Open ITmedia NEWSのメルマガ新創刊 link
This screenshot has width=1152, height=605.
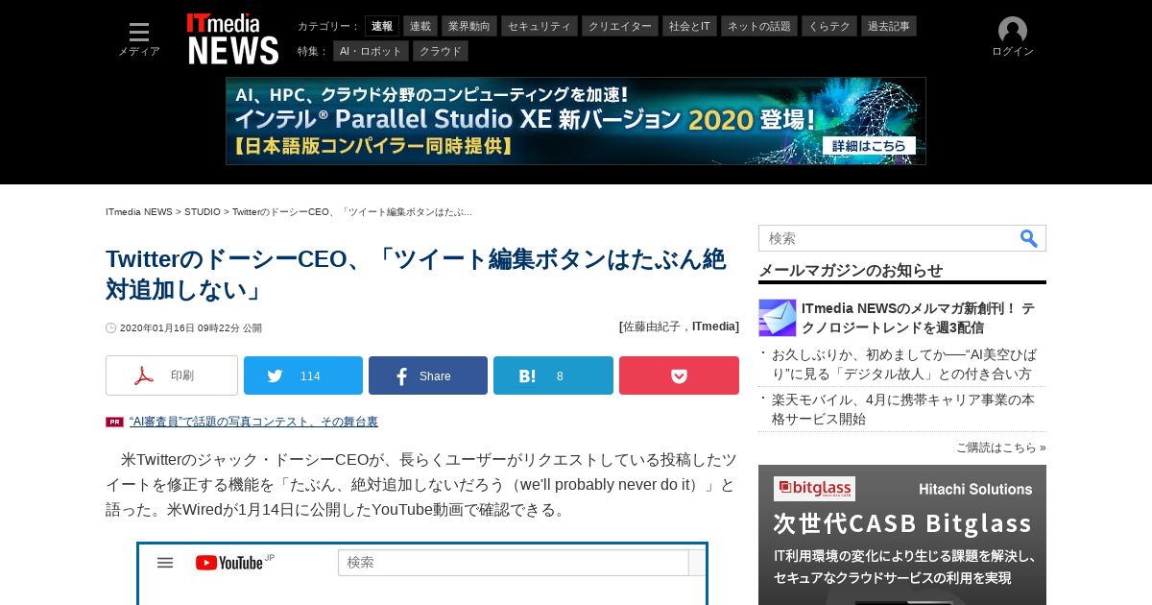click(918, 318)
